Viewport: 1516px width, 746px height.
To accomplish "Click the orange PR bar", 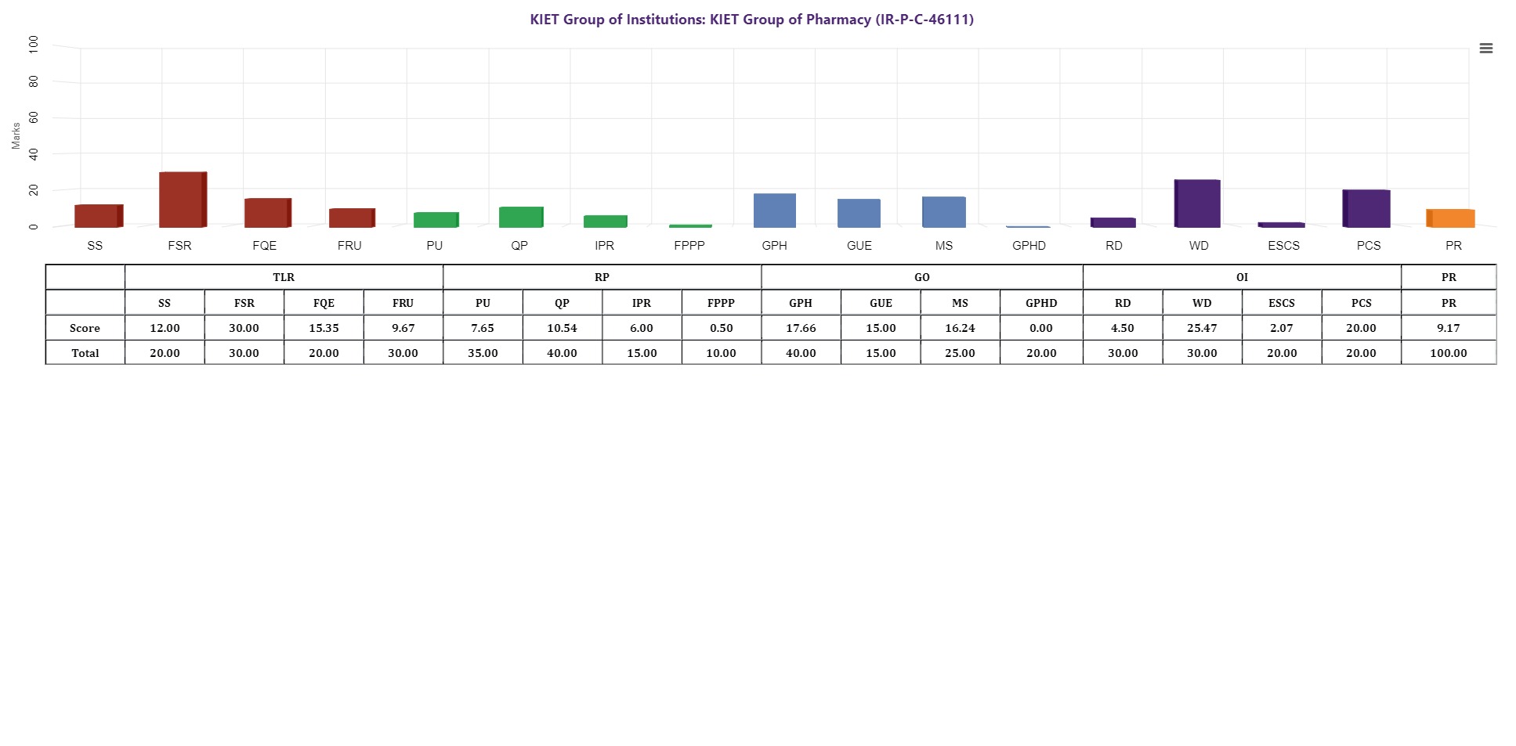I will pos(1450,218).
